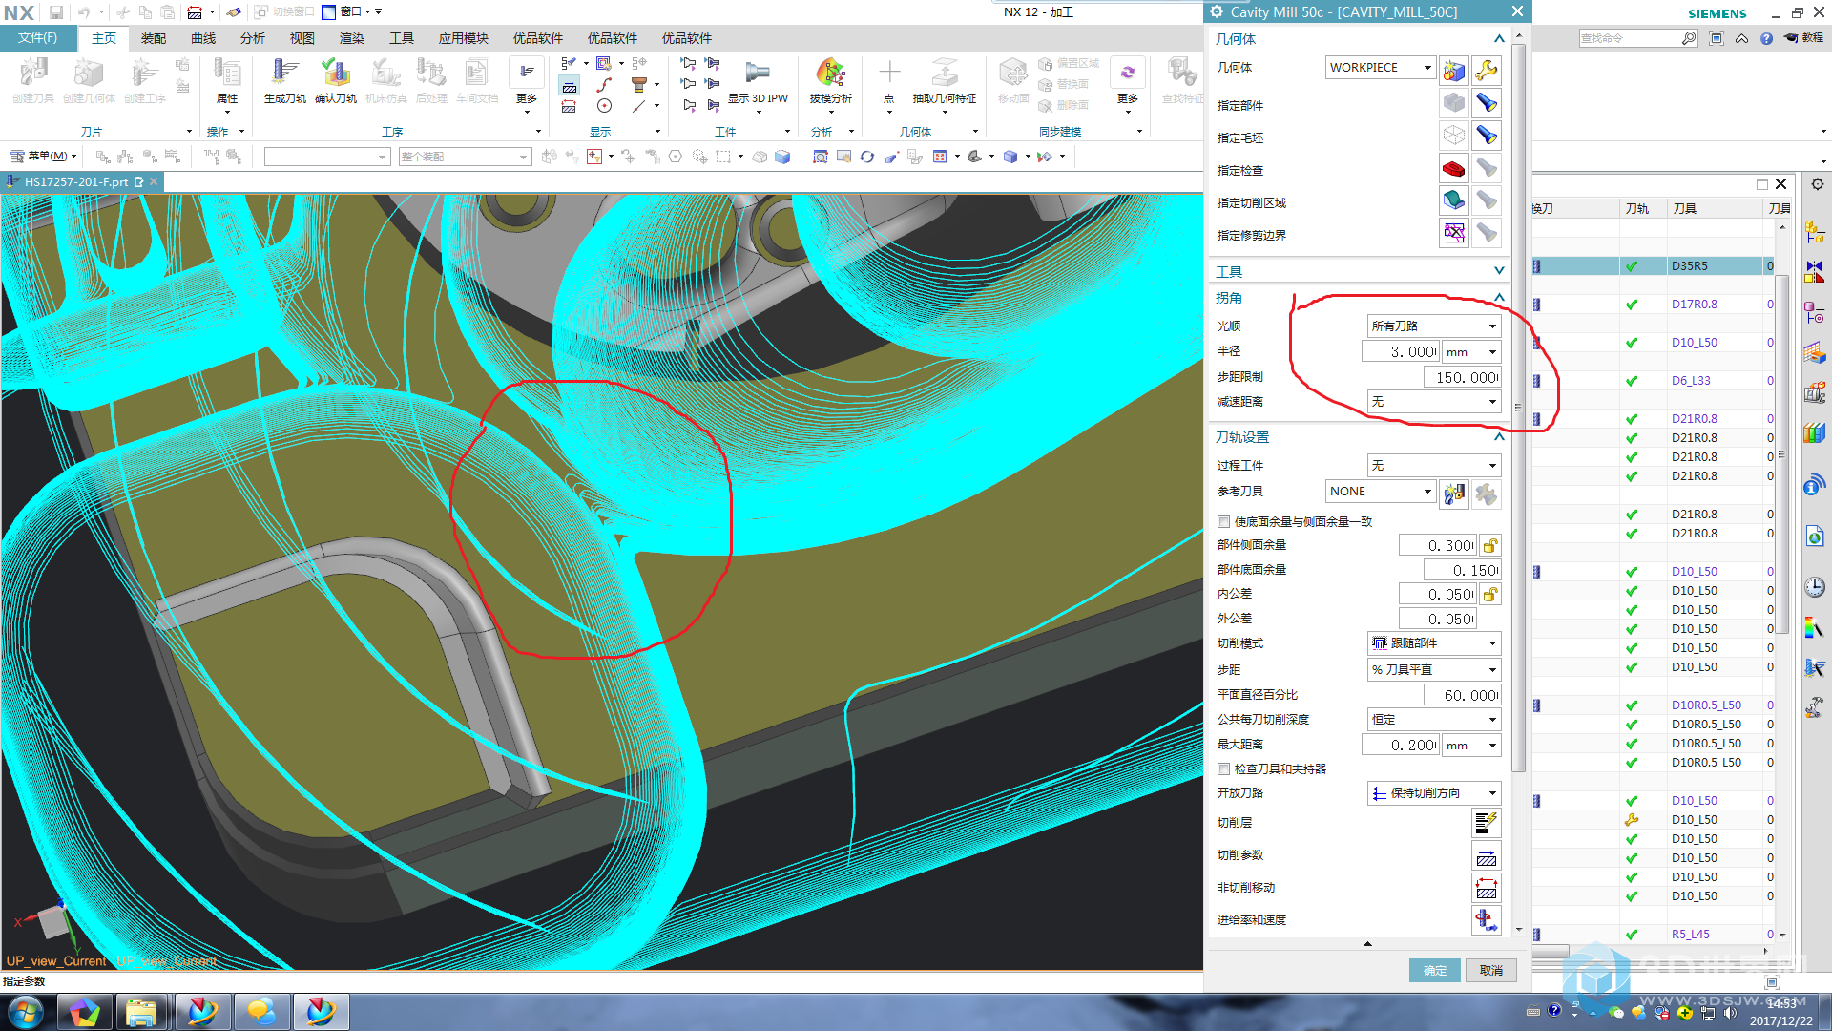Open the 开放刀路 保持切削方向 dropdown

[x=1434, y=793]
